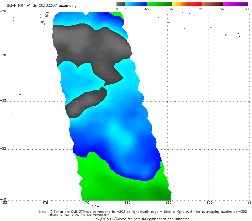Click the latitude label '-25'

pos(3,55)
